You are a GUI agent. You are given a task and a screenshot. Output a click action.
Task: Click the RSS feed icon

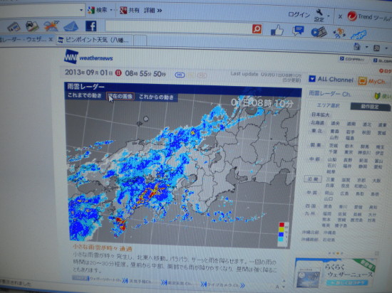click(376, 48)
